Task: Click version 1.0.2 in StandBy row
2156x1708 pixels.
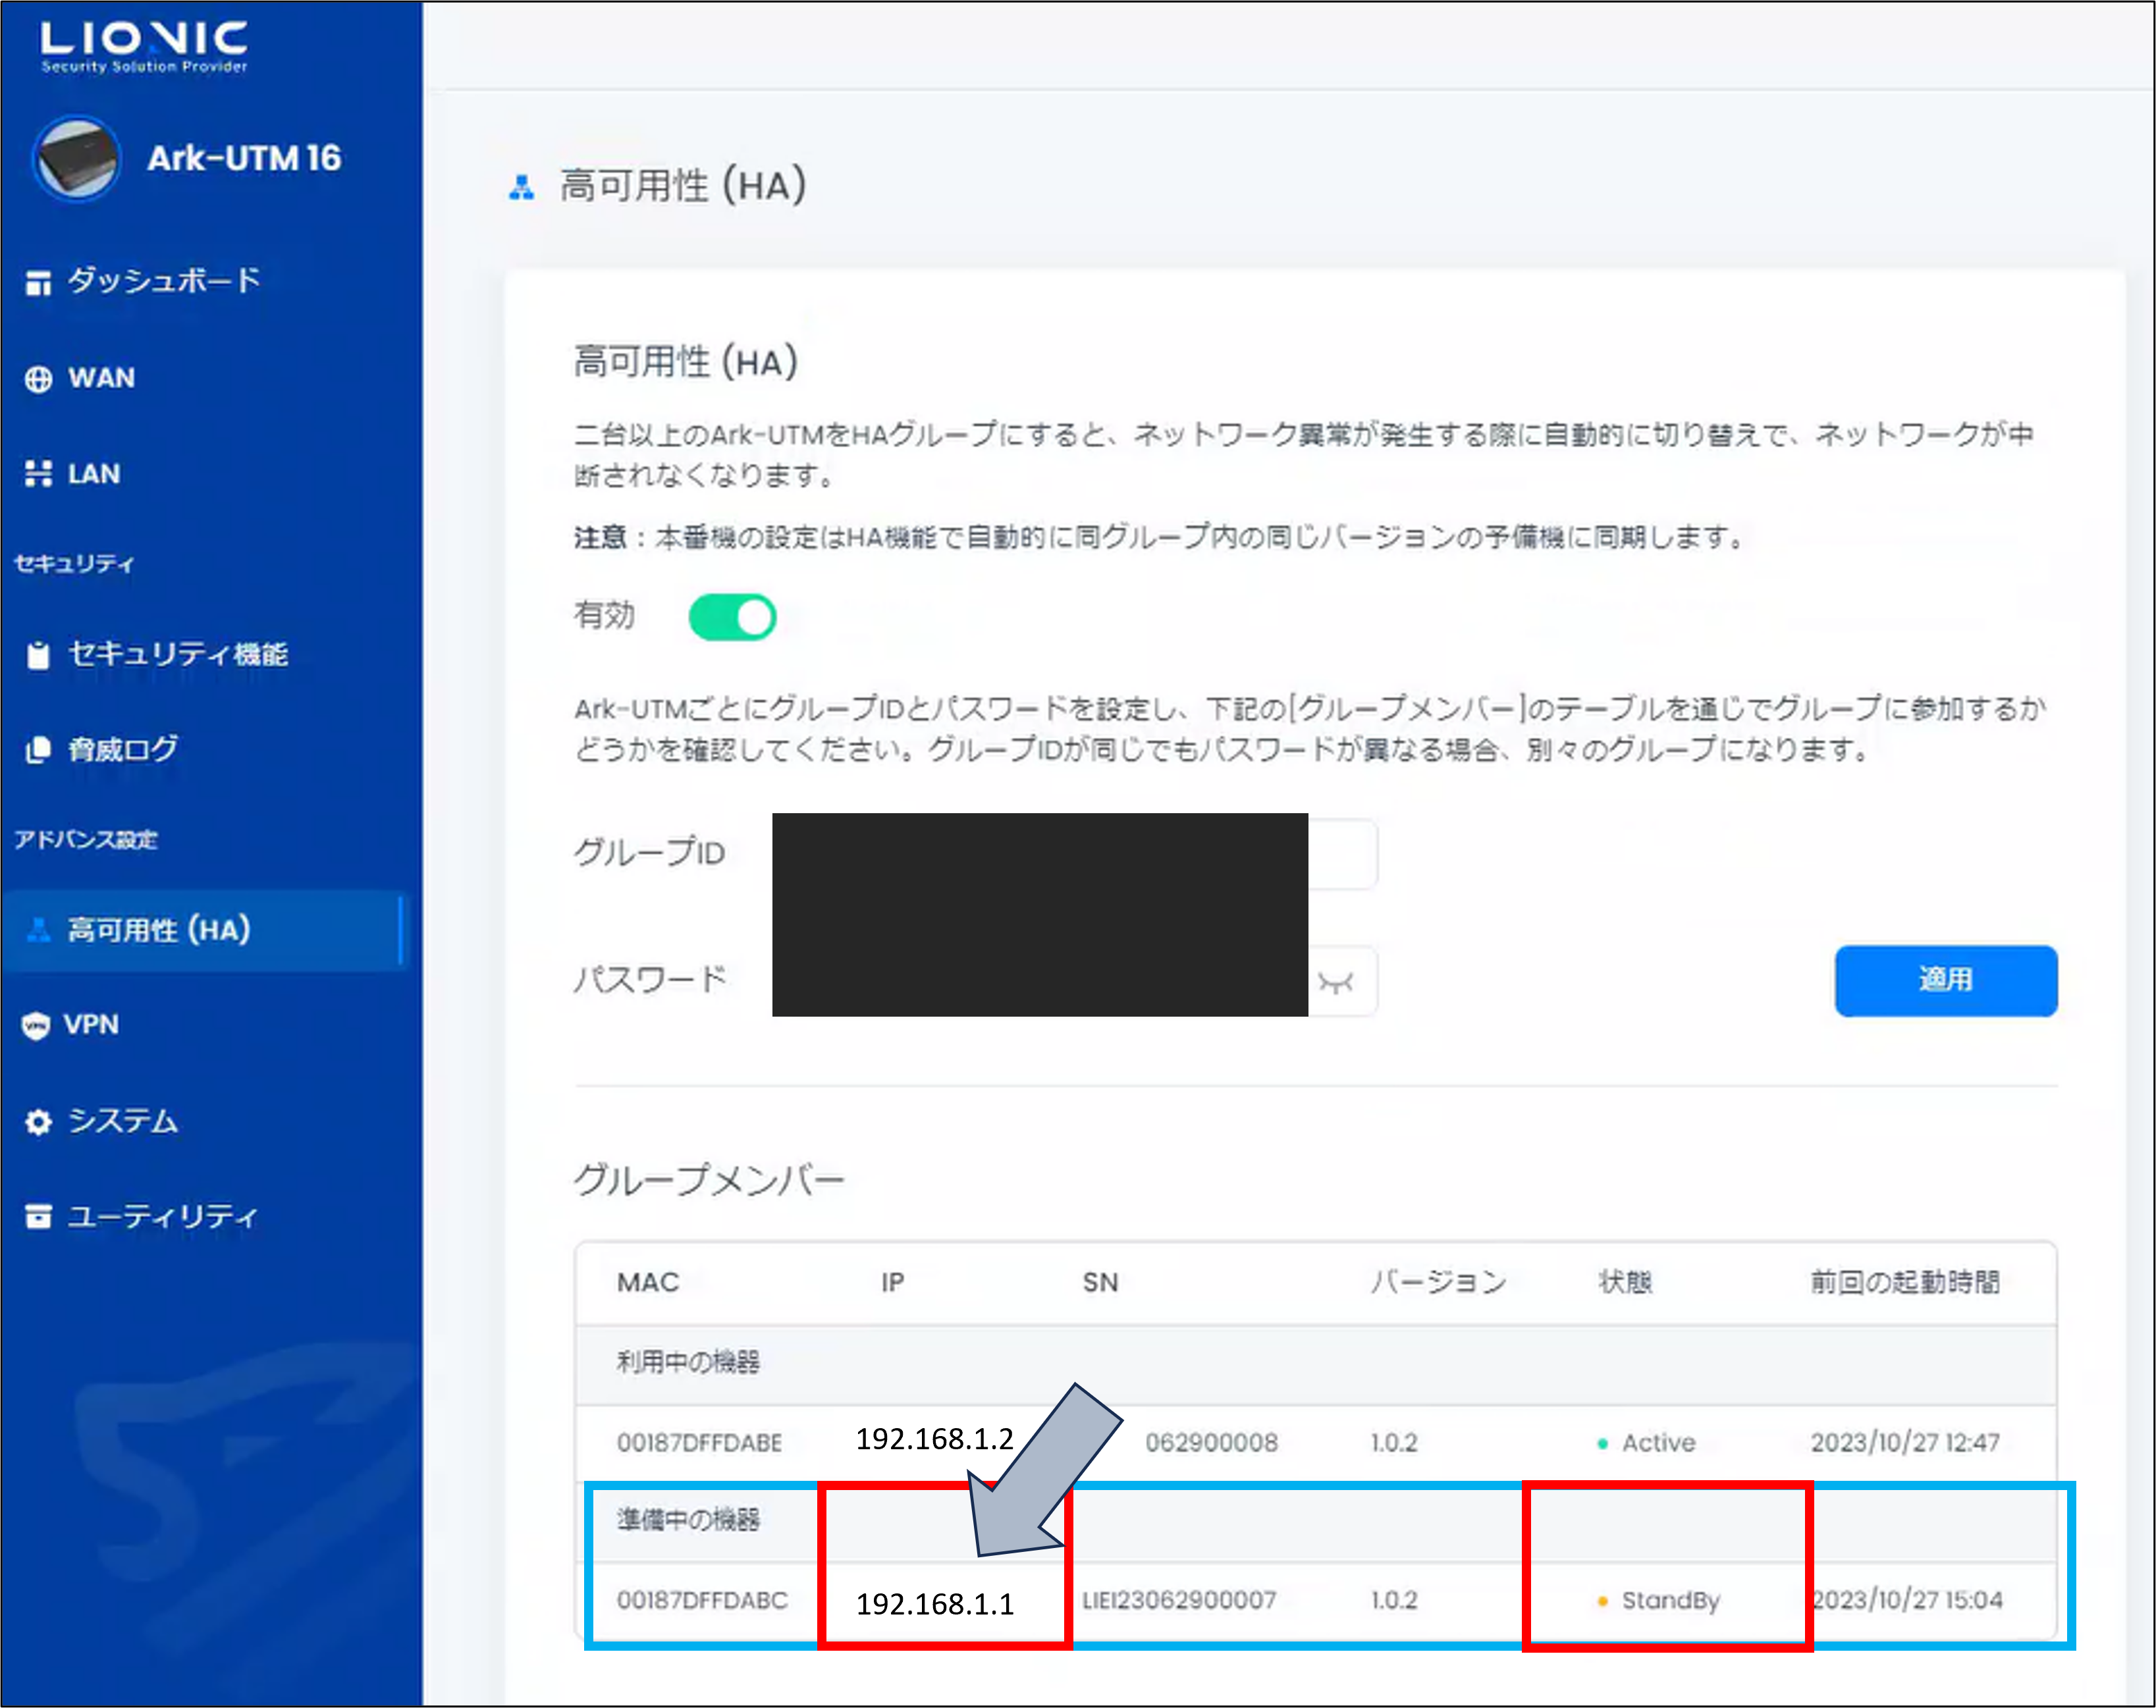Action: pyautogui.click(x=1394, y=1601)
